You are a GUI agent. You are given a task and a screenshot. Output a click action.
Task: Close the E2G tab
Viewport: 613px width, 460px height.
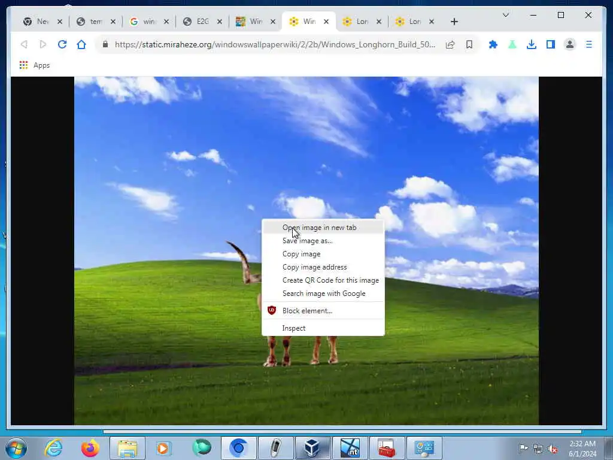pos(220,22)
